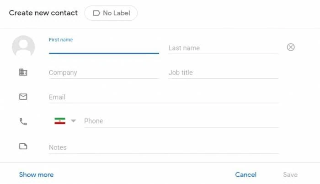Click the Save button
Screen dimensions: 320x184
290,174
